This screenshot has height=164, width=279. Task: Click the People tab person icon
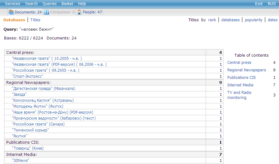[79, 12]
